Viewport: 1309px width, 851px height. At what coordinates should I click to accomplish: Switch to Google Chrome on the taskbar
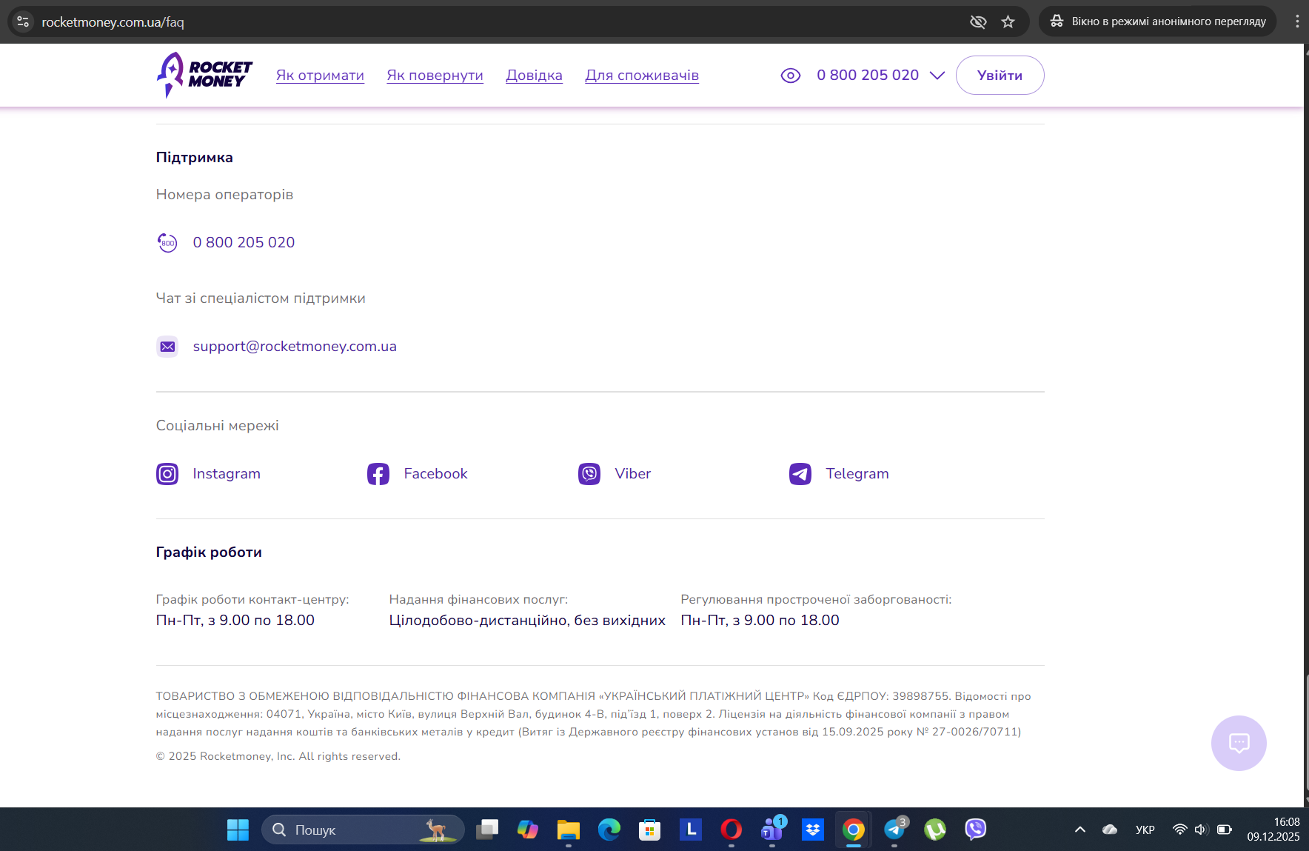click(853, 830)
